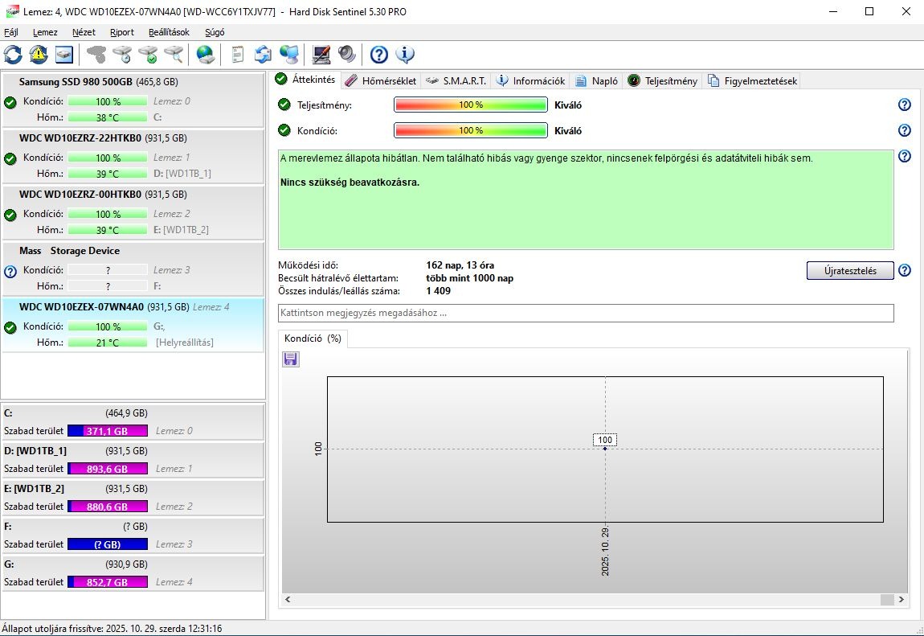The width and height of the screenshot is (924, 636).
Task: Open the Lemez menu
Action: [45, 32]
